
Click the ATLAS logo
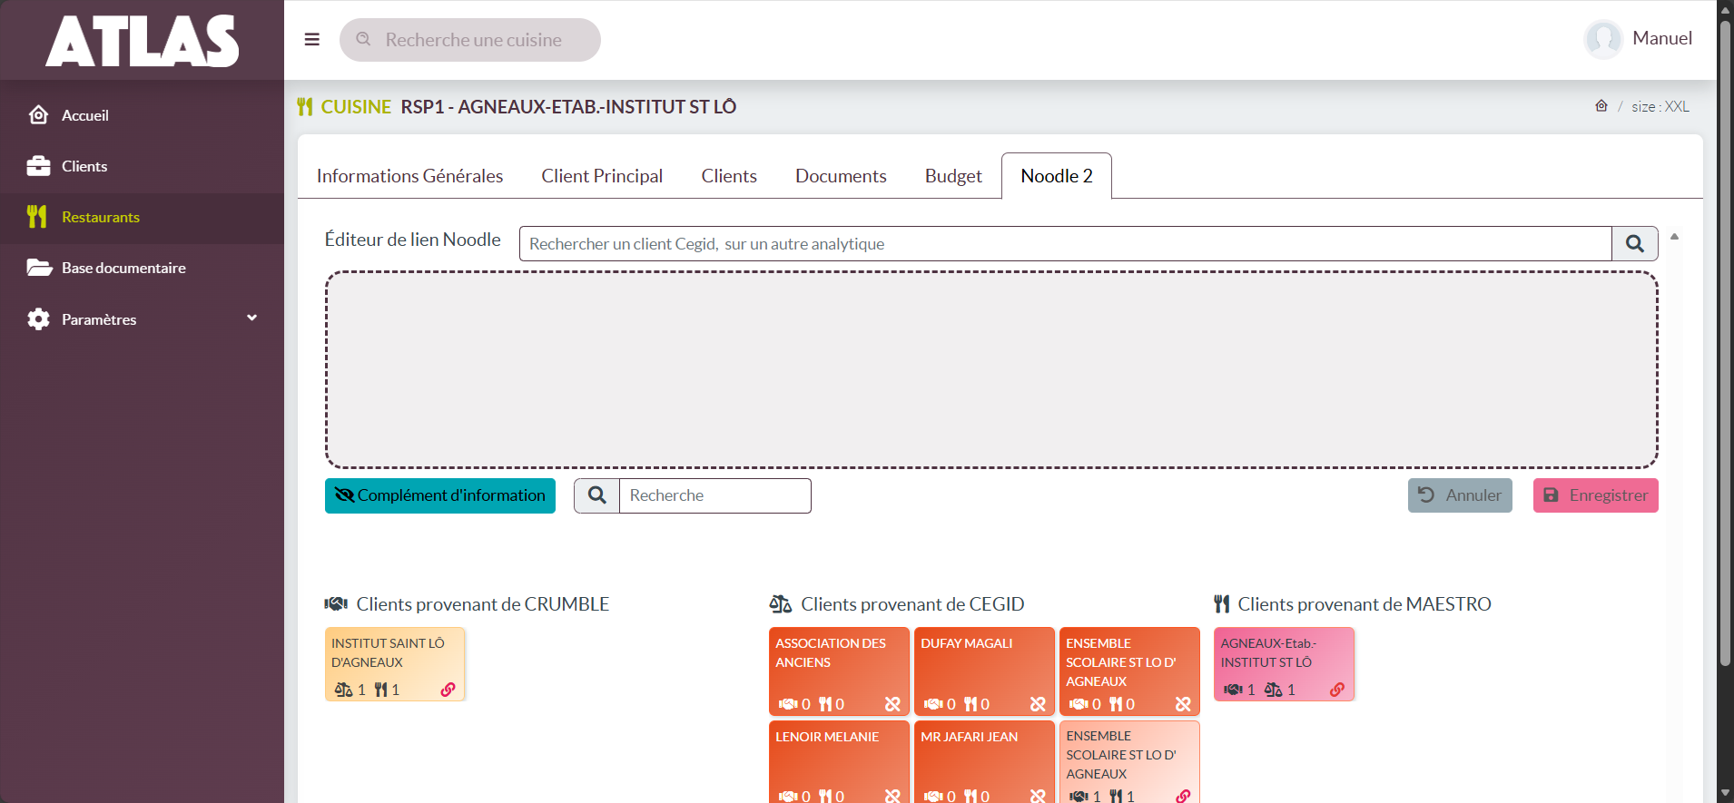tap(143, 41)
